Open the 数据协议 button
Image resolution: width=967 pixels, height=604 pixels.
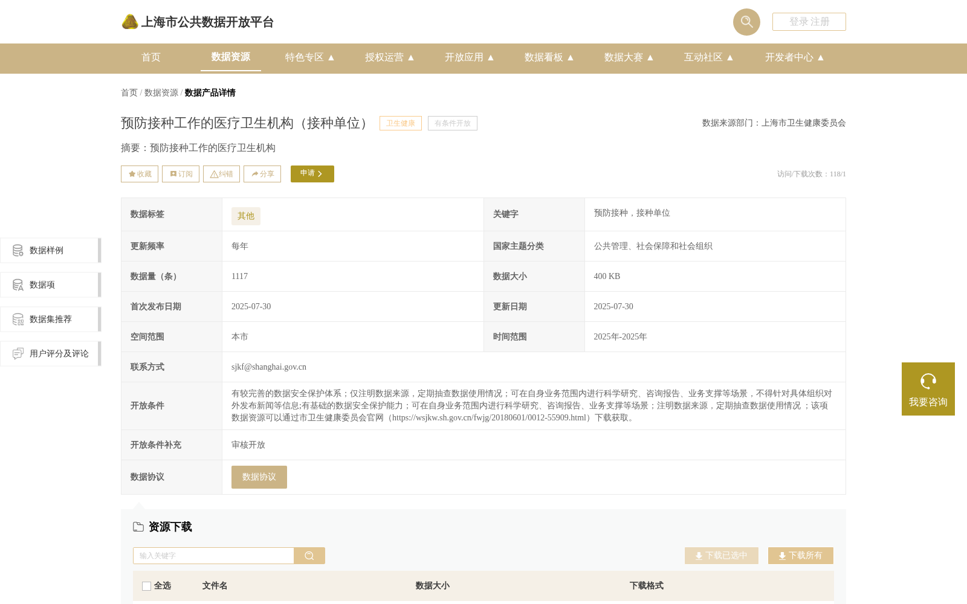tap(259, 477)
